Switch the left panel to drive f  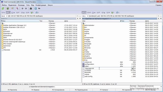[x=18, y=13]
